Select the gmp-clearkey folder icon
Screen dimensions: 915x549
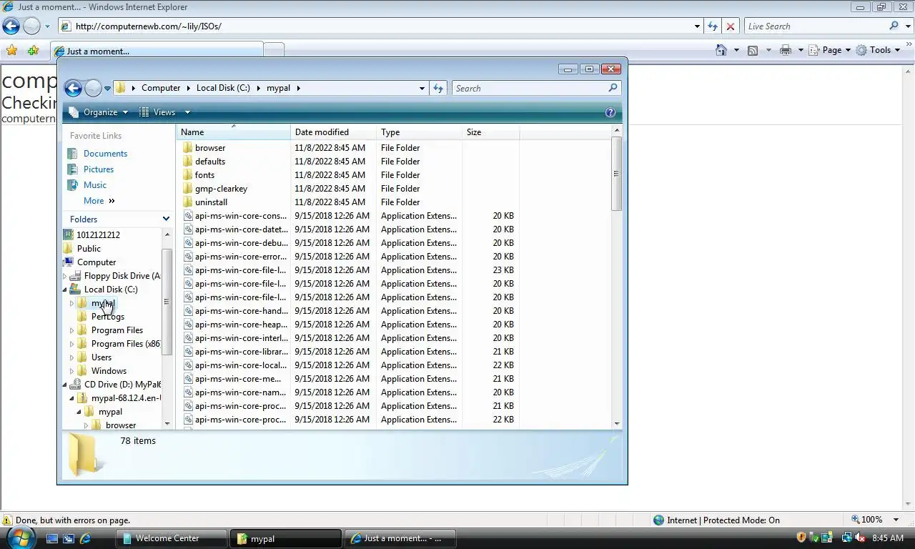188,189
